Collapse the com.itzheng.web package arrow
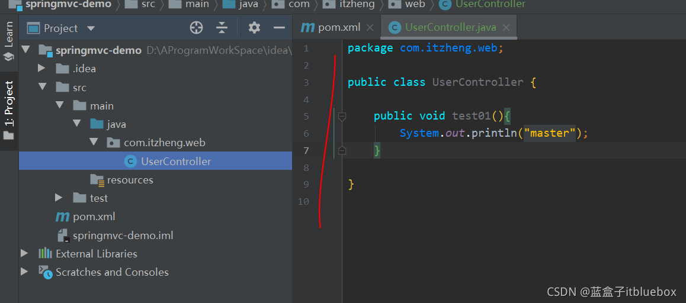Screen dimensions: 686x303 click(x=94, y=142)
